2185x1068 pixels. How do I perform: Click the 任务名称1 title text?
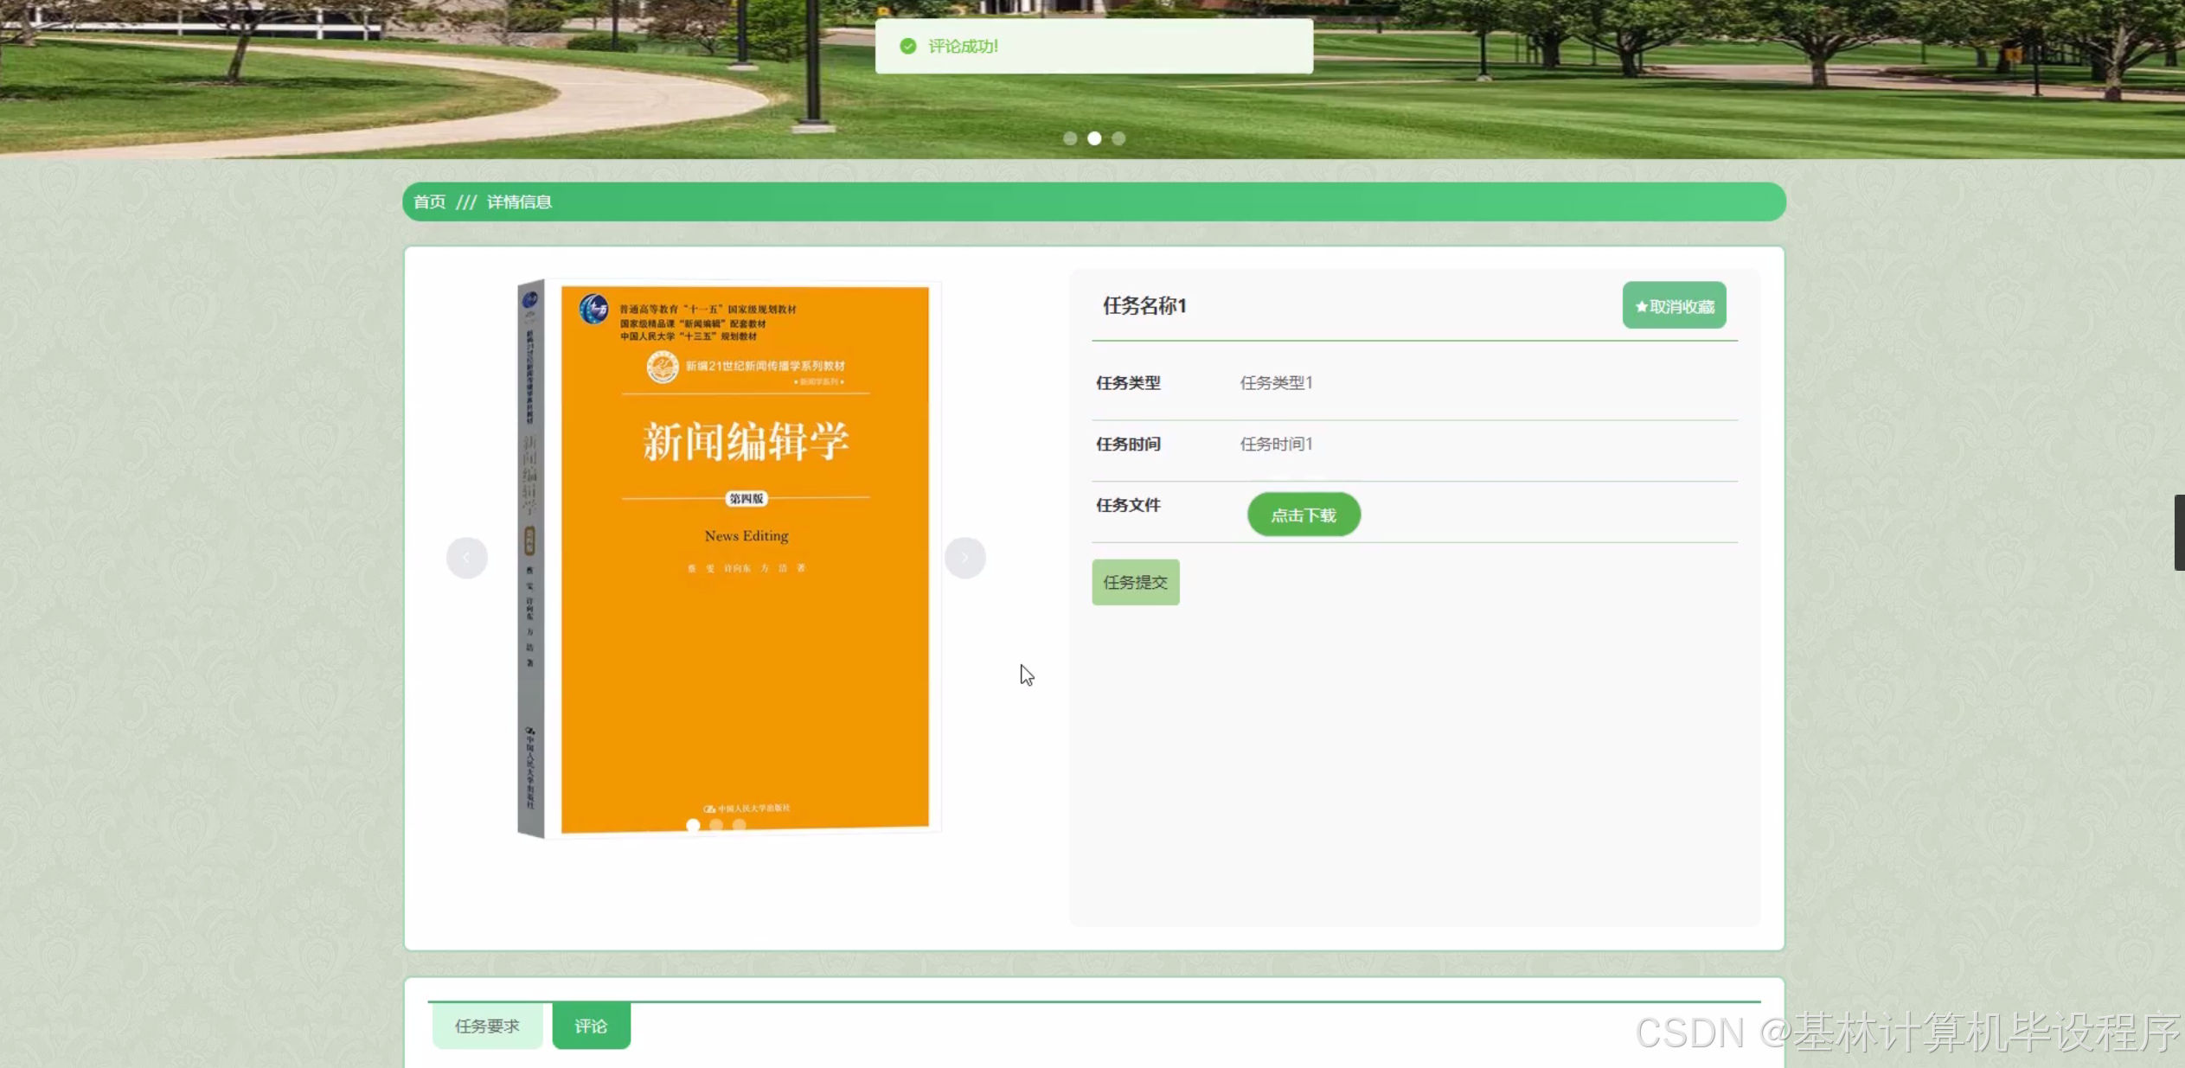click(1144, 306)
